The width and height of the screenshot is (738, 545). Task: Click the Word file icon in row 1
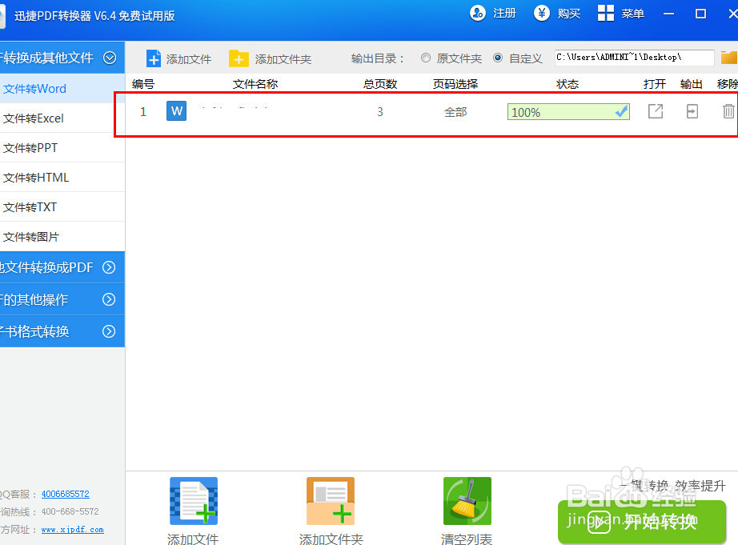point(177,111)
